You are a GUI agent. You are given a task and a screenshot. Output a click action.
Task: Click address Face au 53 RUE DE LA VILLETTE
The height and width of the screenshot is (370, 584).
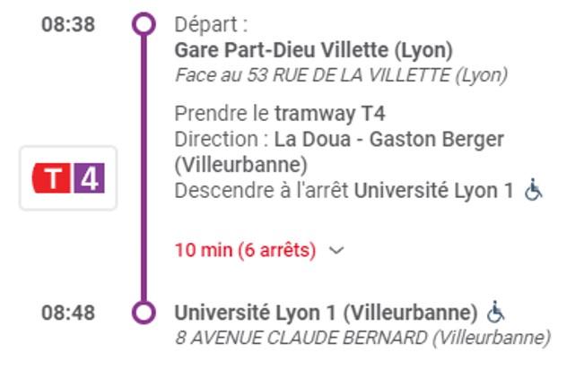341,75
